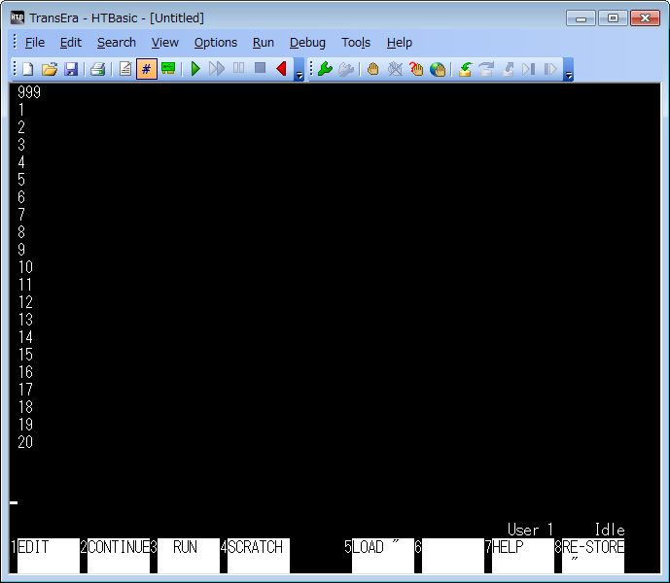The width and height of the screenshot is (670, 583).
Task: Click the RE-STORE softkey 8
Action: coord(593,555)
